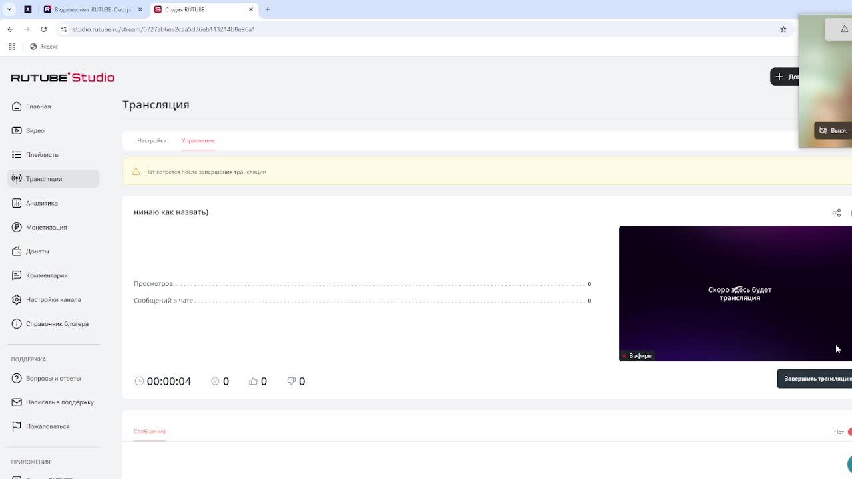Switch to the first browser tab
This screenshot has height=479, width=852.
click(x=28, y=9)
